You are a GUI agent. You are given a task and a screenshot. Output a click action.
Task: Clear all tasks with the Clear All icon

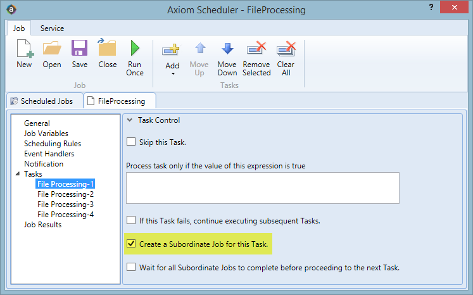click(x=286, y=59)
